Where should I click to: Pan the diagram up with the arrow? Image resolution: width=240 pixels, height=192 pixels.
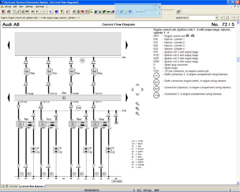pyautogui.click(x=137, y=85)
